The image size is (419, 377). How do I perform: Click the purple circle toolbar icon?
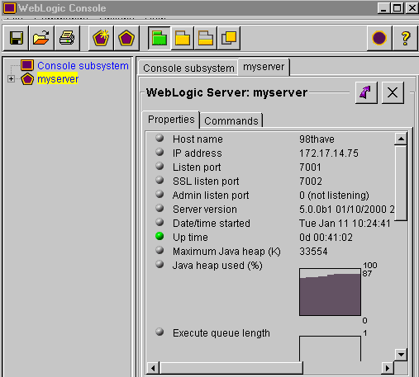(379, 38)
